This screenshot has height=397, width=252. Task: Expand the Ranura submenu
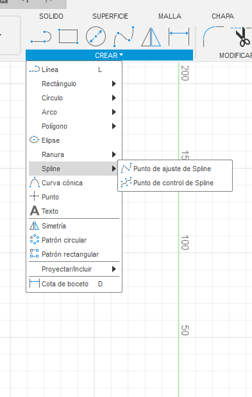pyautogui.click(x=74, y=154)
